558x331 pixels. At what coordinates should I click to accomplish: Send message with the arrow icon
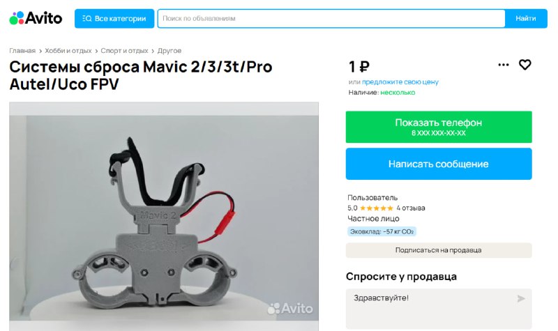520,299
